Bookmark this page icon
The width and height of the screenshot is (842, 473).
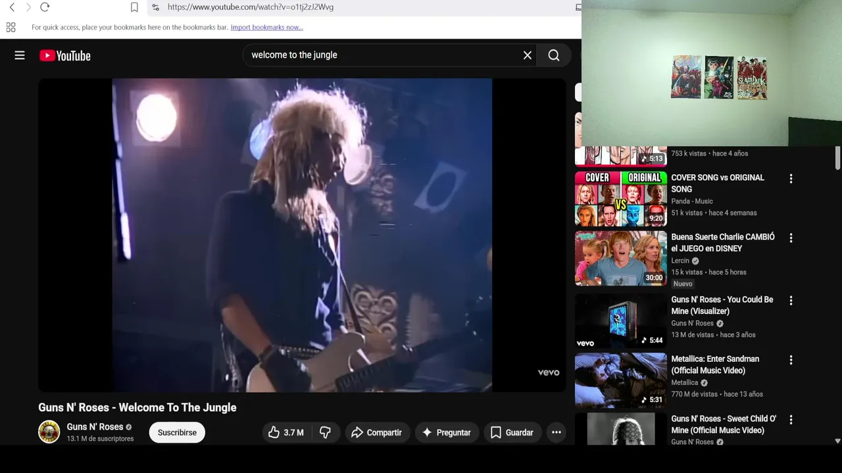pos(134,7)
